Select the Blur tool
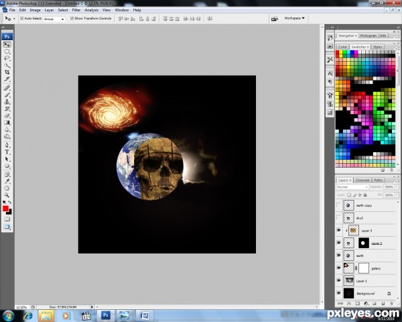The height and width of the screenshot is (322, 402). point(7,129)
